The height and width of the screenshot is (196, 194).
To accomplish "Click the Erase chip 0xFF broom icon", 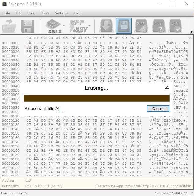I will click(141, 26).
